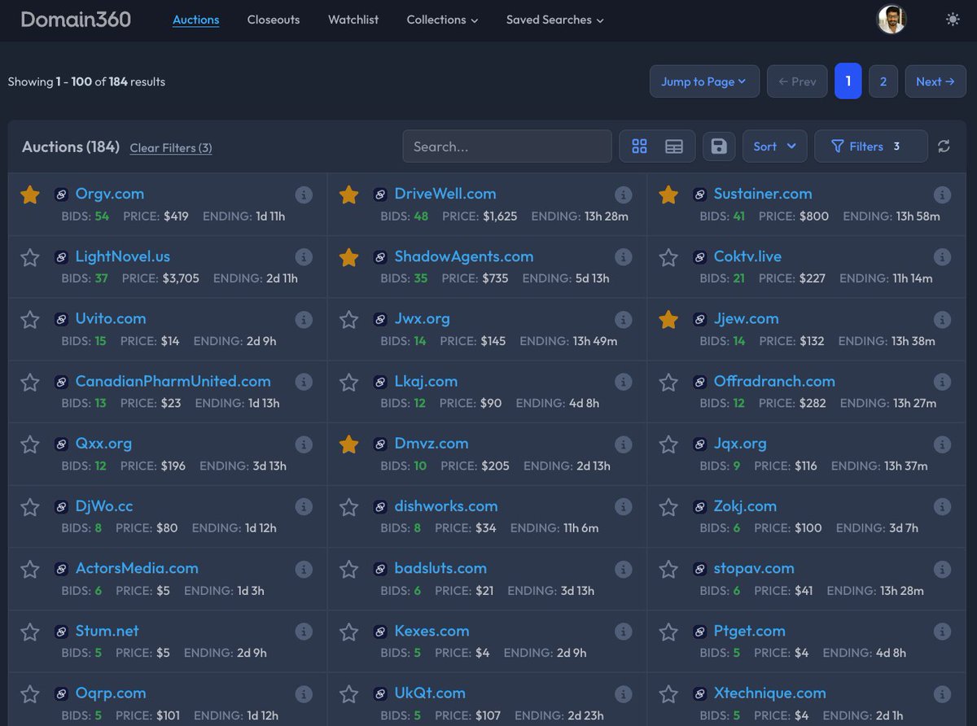View info for the Stum.net auction
This screenshot has width=977, height=726.
coord(304,631)
